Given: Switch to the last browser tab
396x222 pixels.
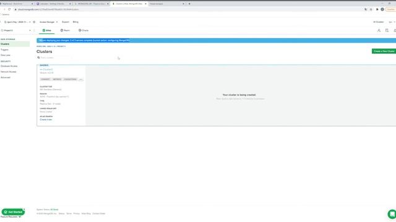Looking at the screenshot, I should click(x=166, y=4).
